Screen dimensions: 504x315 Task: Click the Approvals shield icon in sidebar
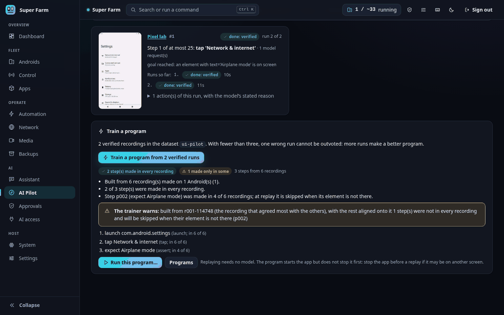click(x=11, y=206)
